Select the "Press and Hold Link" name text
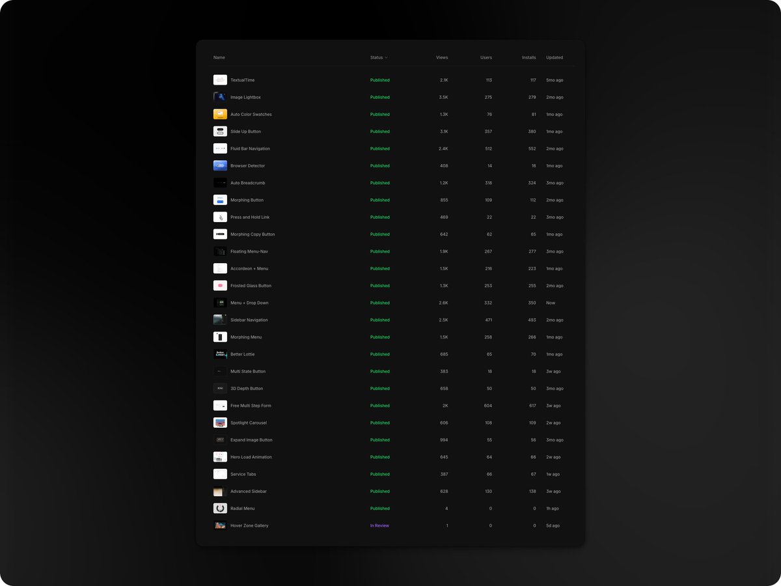 coord(250,217)
